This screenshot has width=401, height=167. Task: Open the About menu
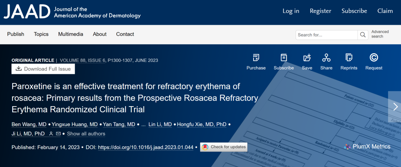[100, 34]
